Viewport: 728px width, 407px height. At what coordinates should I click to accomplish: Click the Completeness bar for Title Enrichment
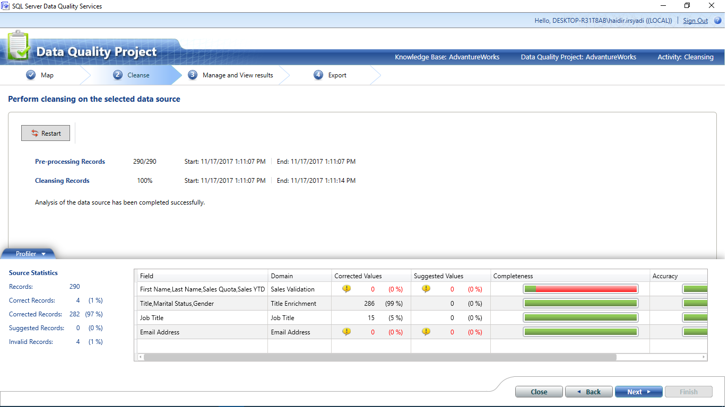[580, 303]
